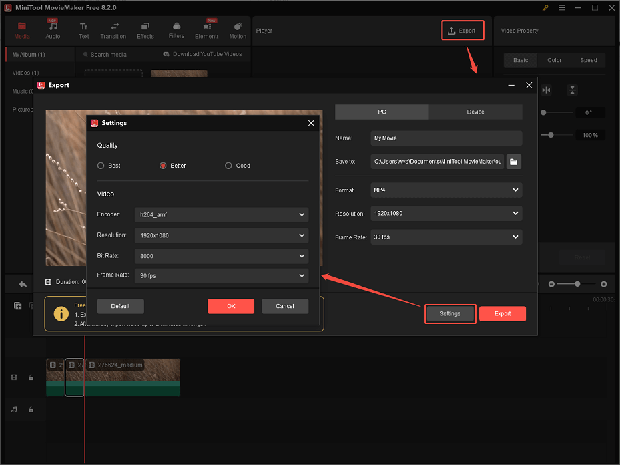This screenshot has width=620, height=465.
Task: Open the Format MP4 dropdown
Action: (446, 190)
